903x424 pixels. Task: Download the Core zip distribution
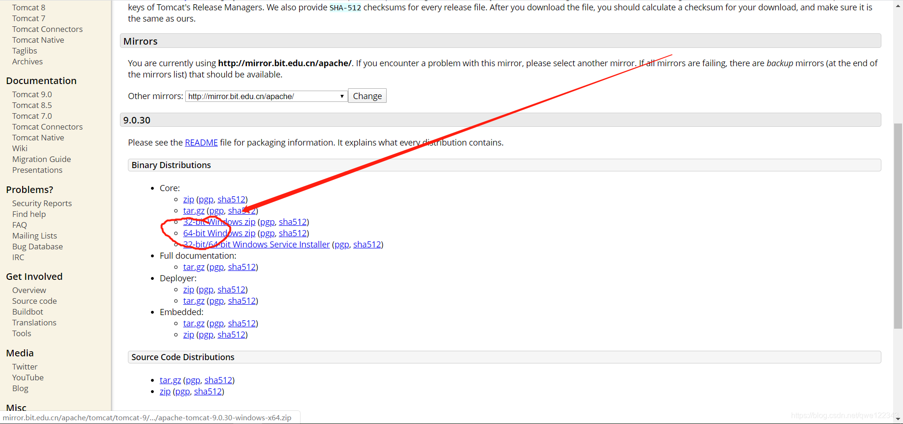189,200
